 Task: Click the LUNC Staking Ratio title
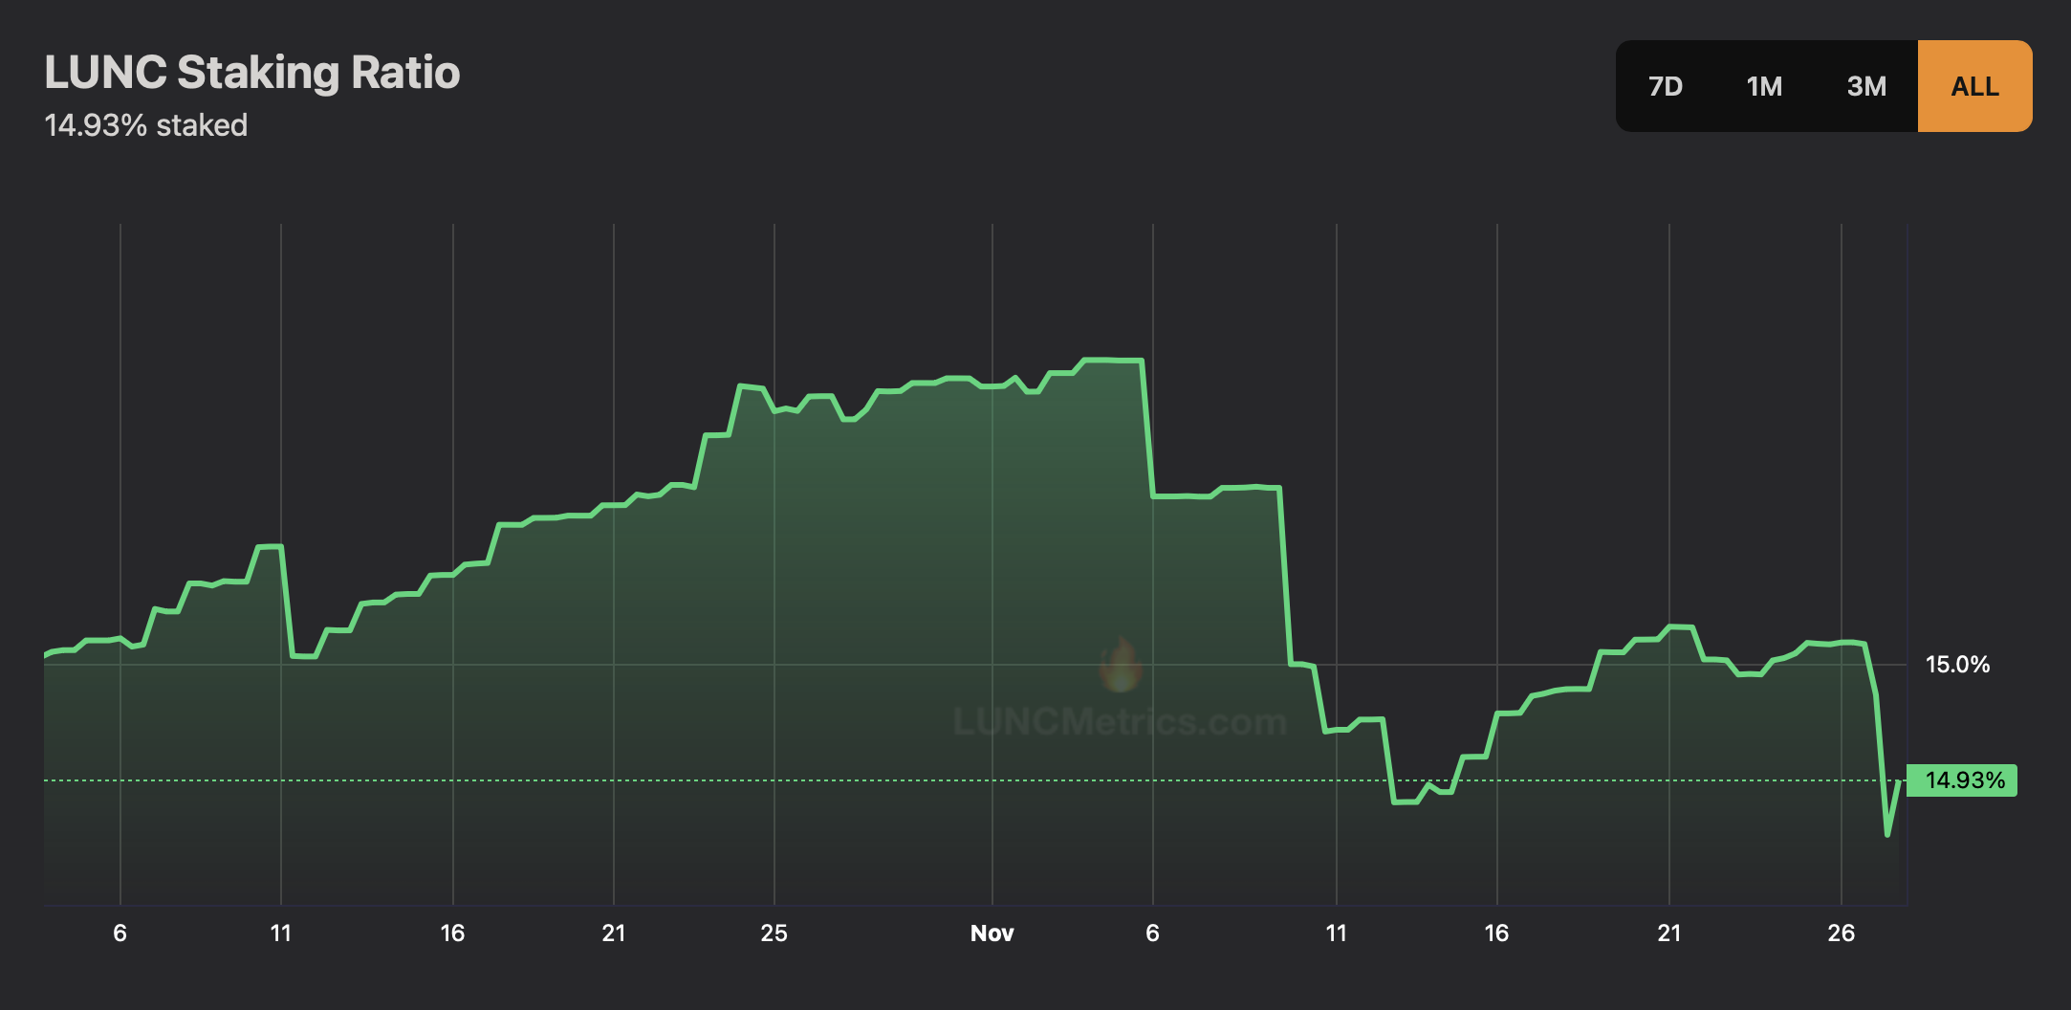point(252,73)
